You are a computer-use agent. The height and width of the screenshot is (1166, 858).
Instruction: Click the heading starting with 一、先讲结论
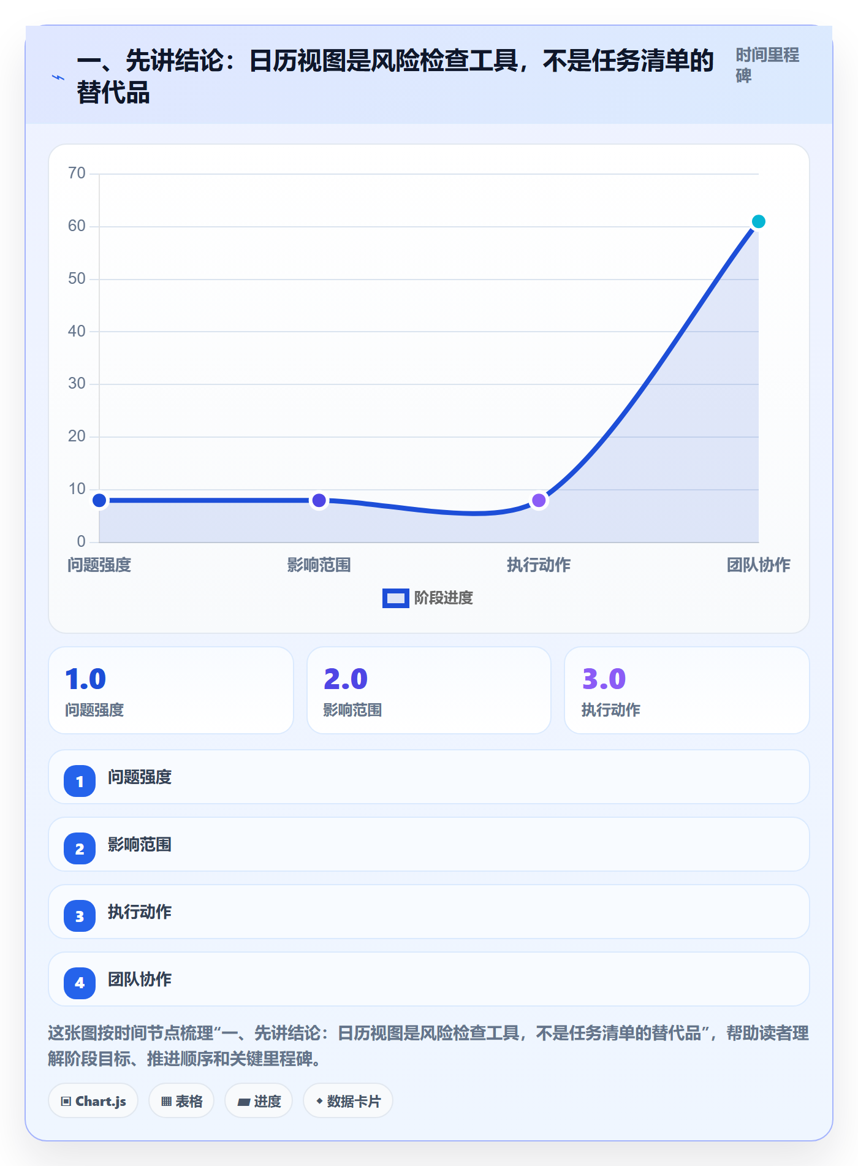click(x=396, y=77)
